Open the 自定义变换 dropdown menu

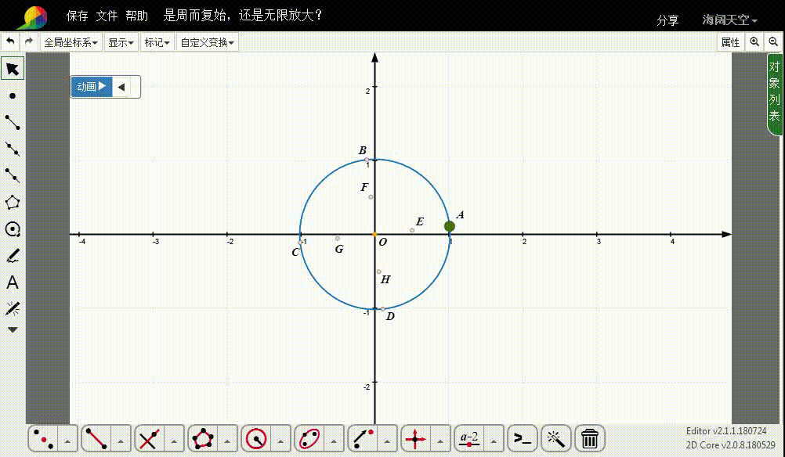(207, 42)
